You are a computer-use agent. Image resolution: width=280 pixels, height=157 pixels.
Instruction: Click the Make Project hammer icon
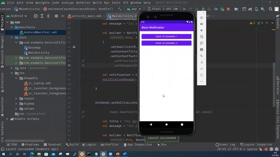click(119, 9)
